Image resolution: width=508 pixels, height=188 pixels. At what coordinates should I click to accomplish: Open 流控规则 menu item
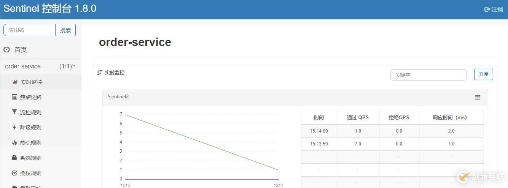pos(31,112)
